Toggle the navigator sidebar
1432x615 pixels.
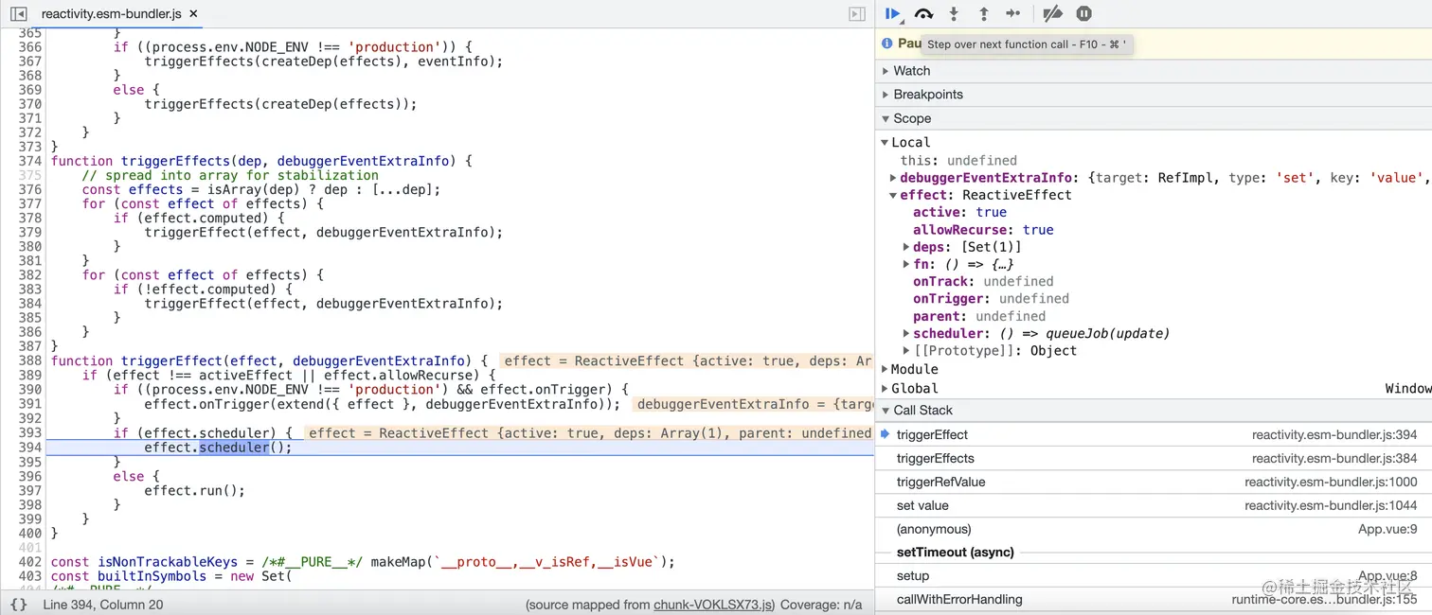tap(18, 14)
